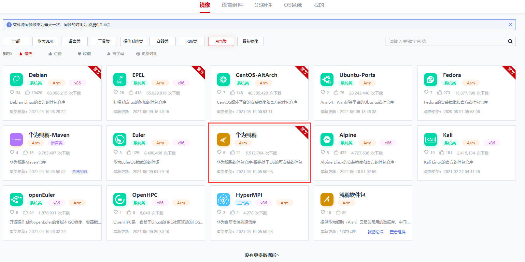525x262 pixels.
Task: Open the Kali logo icon
Action: 431,139
